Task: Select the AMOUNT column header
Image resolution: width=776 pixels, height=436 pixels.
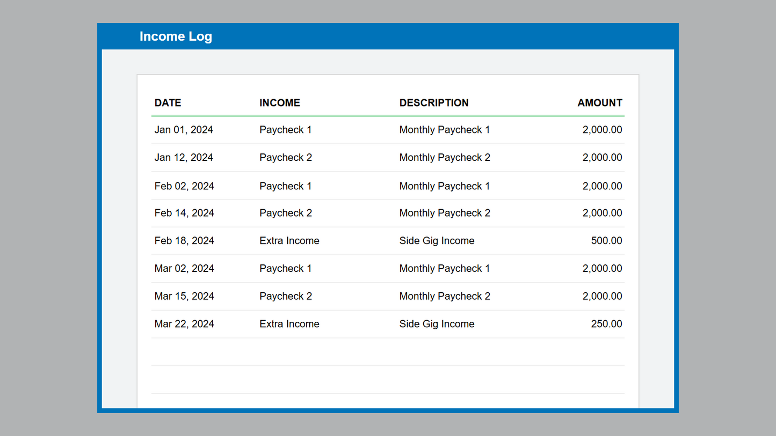Action: click(x=600, y=103)
